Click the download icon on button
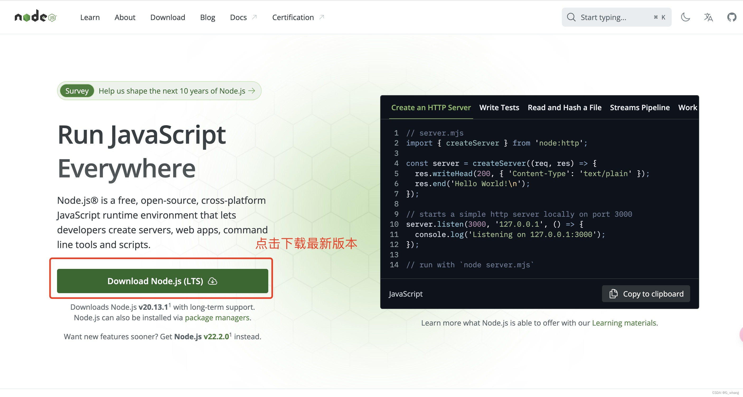Image resolution: width=743 pixels, height=397 pixels. point(212,281)
